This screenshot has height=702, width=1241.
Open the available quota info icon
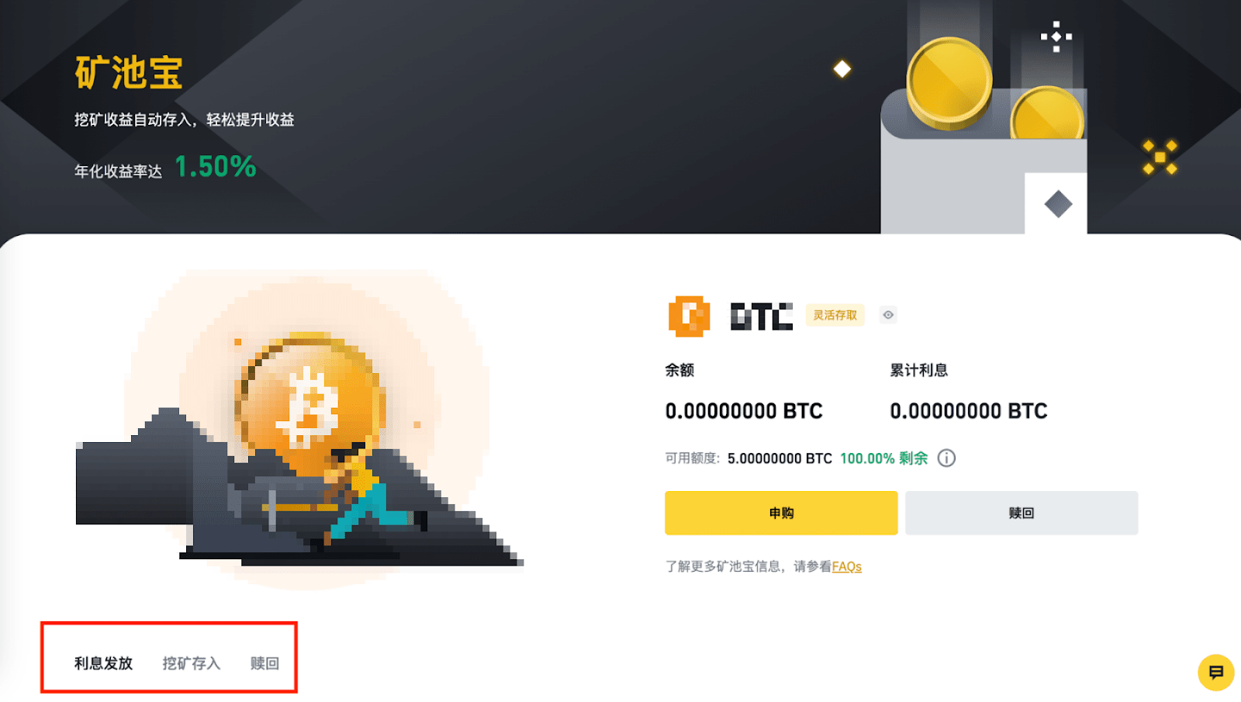point(946,458)
